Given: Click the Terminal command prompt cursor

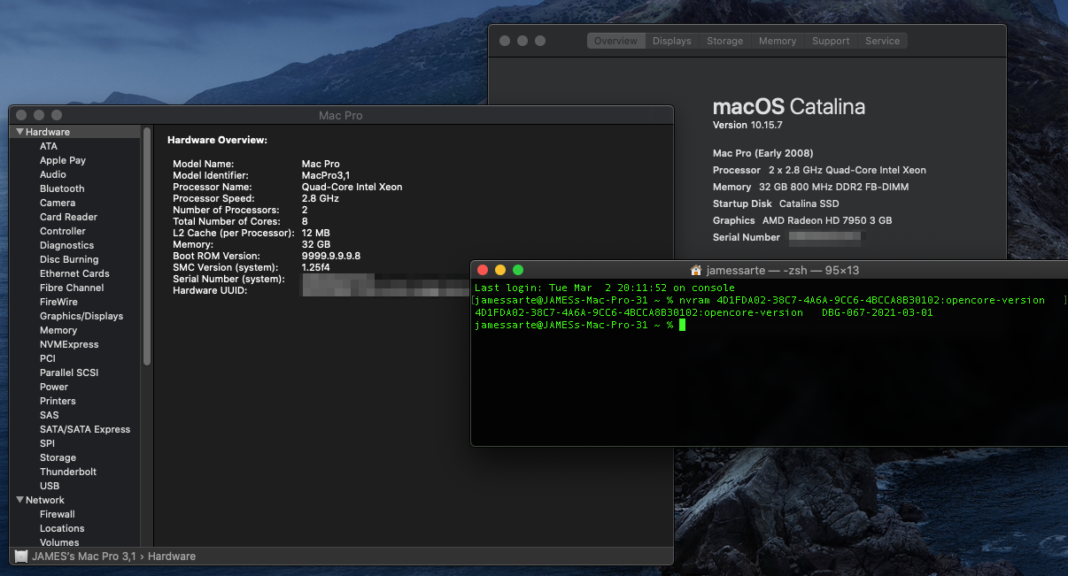Looking at the screenshot, I should [683, 325].
